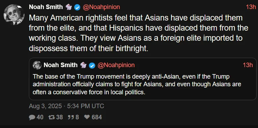Click the heart likes icon showing 684
258x128 pixels.
[87, 117]
